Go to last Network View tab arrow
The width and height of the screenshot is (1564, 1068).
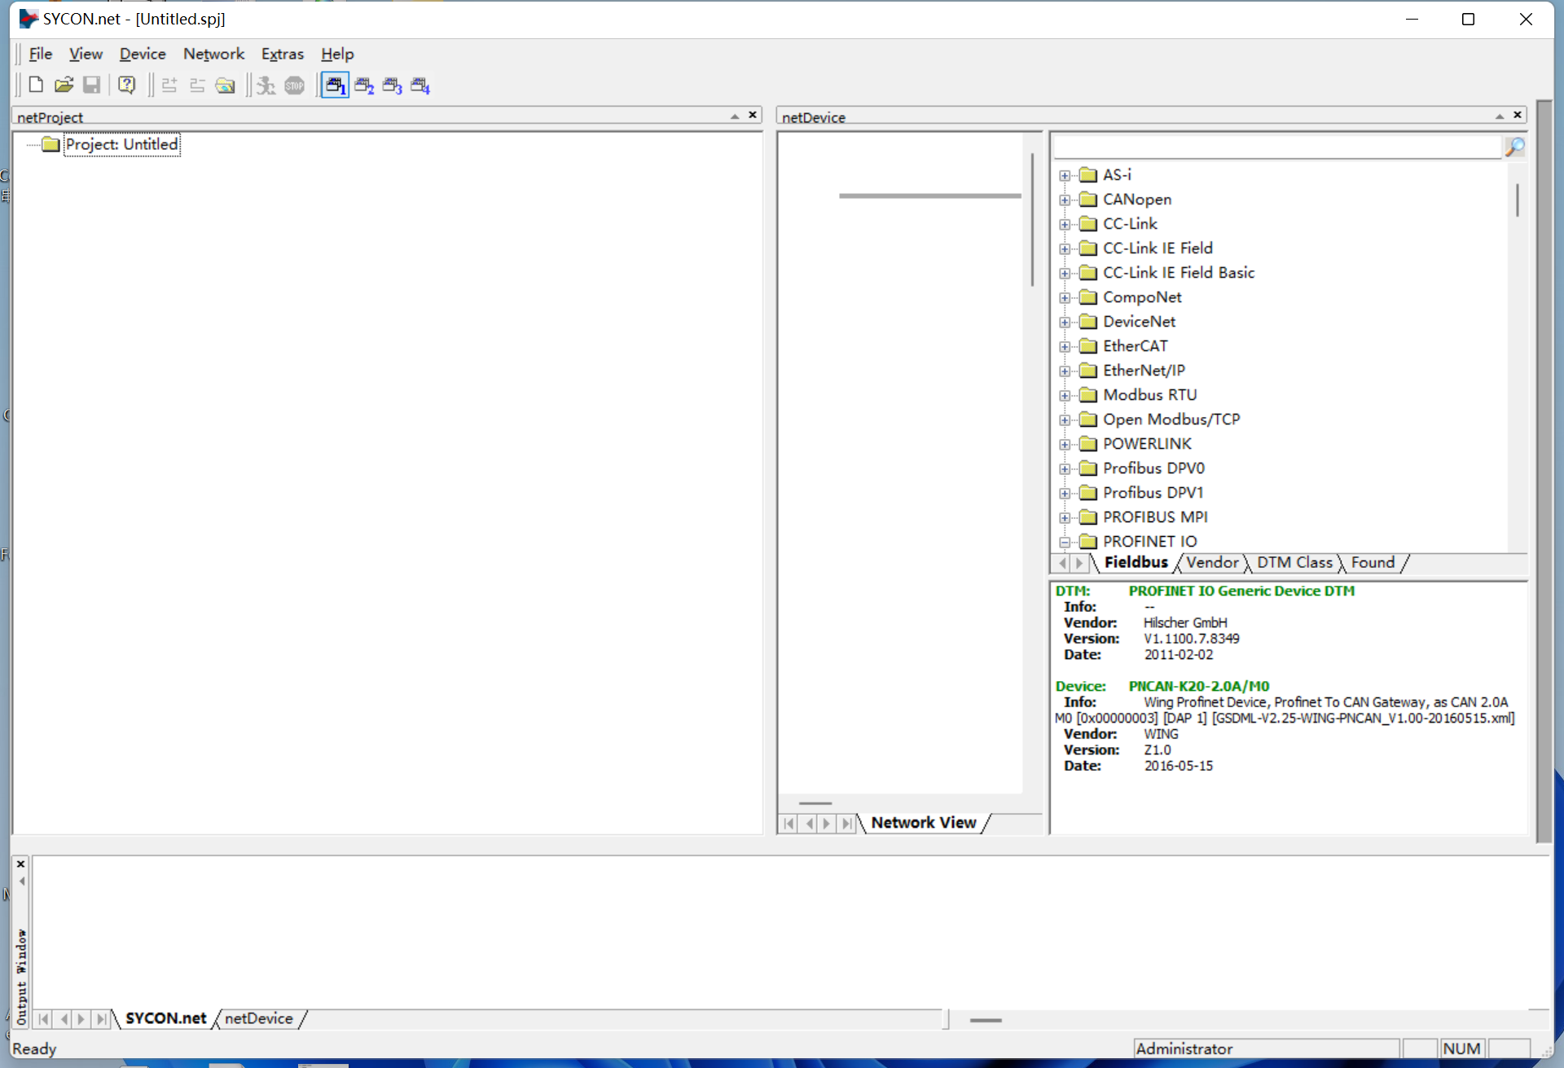(x=847, y=824)
